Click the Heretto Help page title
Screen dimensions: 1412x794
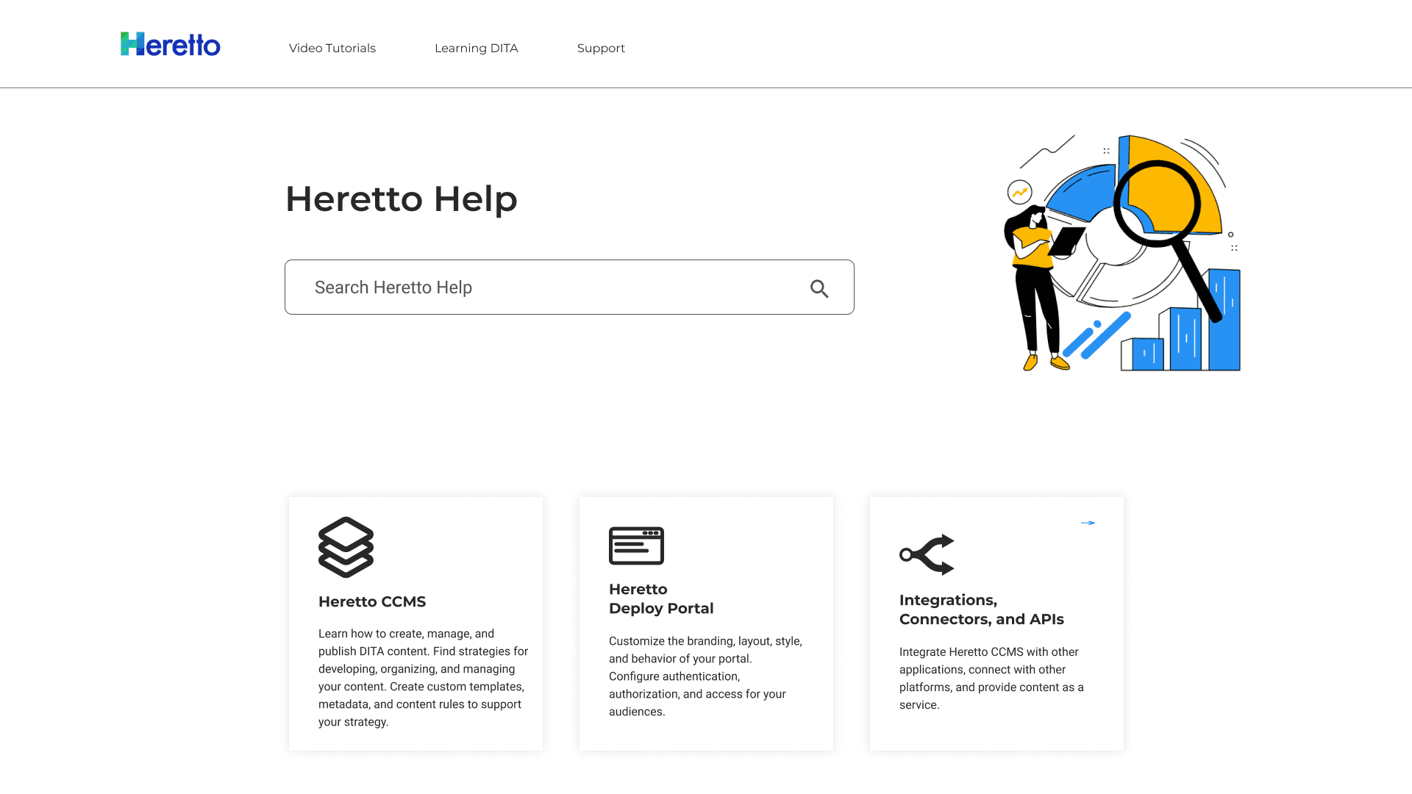pyautogui.click(x=402, y=198)
